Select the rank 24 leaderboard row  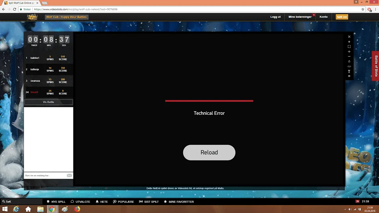pos(49,92)
